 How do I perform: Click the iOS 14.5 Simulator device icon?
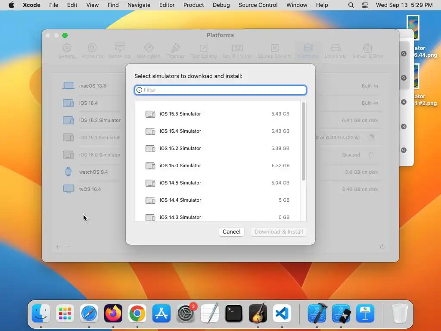[150, 183]
